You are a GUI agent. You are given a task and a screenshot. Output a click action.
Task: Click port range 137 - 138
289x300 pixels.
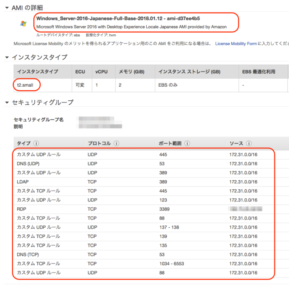pyautogui.click(x=169, y=227)
